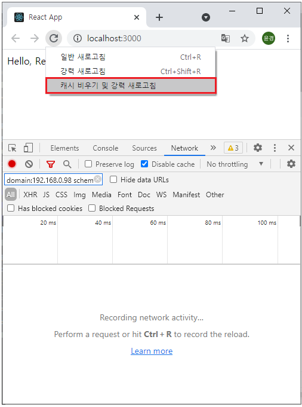Select the Network tab
Viewport: 302px width, 407px height.
point(184,148)
